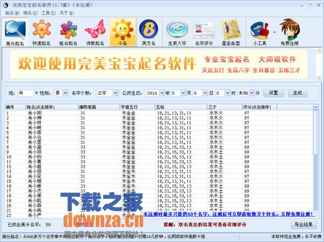Select the 快速起名 gear icon
Image resolution: width=324 pixels, height=242 pixels.
(42, 32)
